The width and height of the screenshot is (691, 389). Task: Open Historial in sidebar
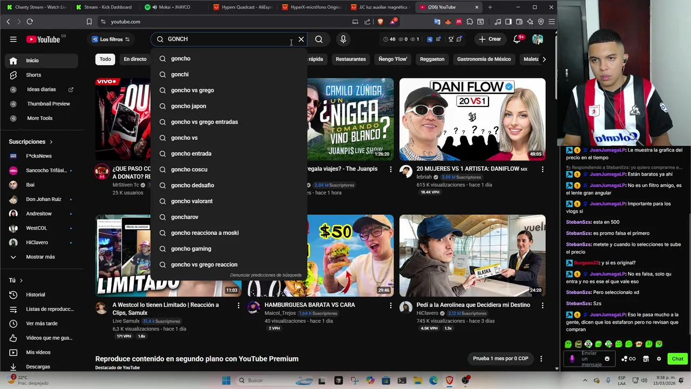pyautogui.click(x=42, y=294)
